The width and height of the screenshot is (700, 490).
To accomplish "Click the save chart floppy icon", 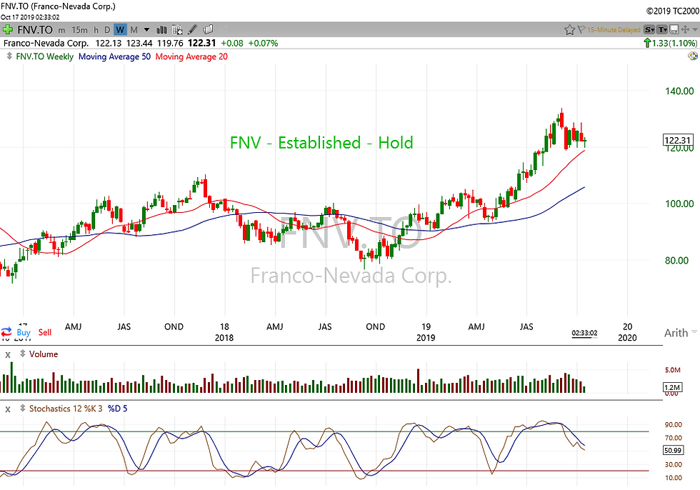I will 674,30.
